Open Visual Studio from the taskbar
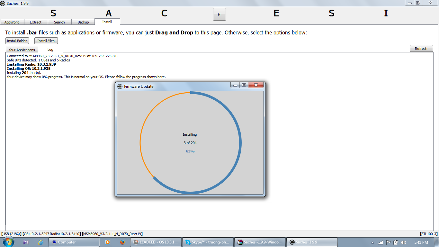439x247 pixels. tap(26, 242)
